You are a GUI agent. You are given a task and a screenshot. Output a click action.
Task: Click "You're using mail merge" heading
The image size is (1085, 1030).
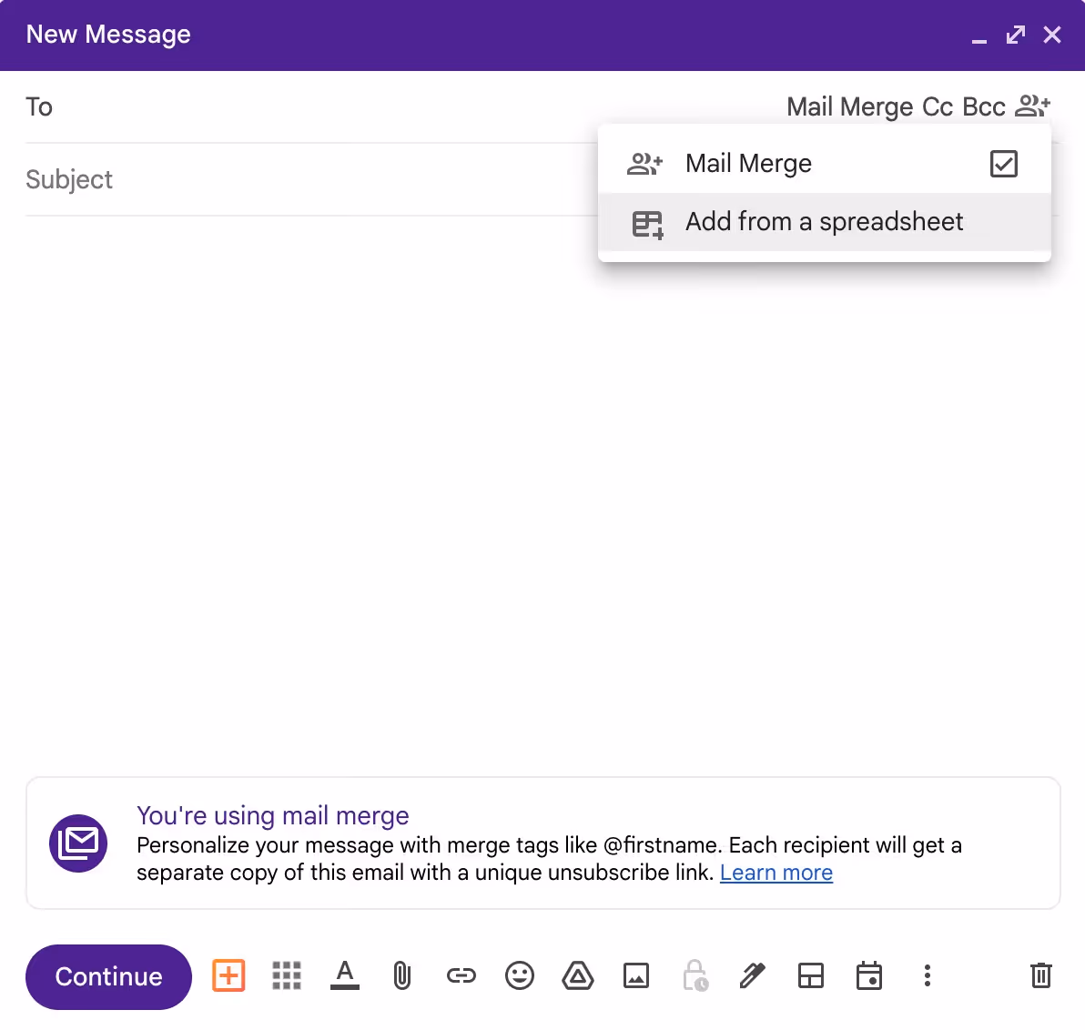[273, 815]
